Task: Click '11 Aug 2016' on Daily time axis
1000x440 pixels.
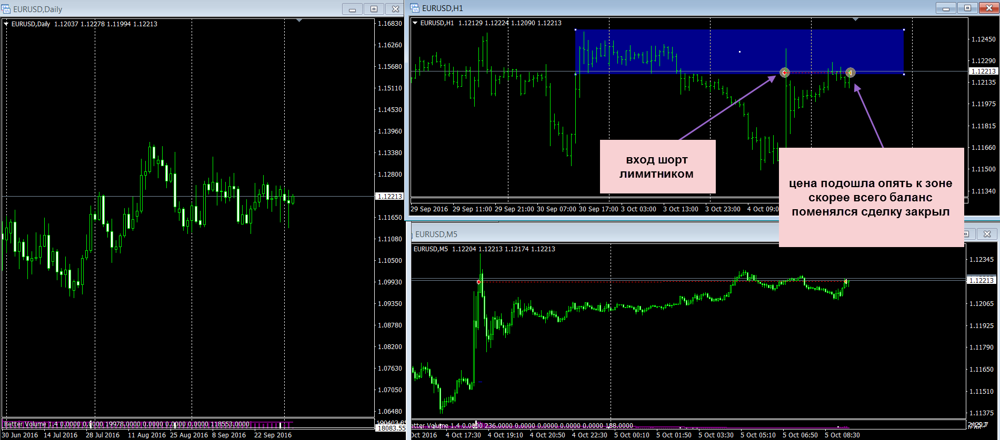Action: coord(146,435)
